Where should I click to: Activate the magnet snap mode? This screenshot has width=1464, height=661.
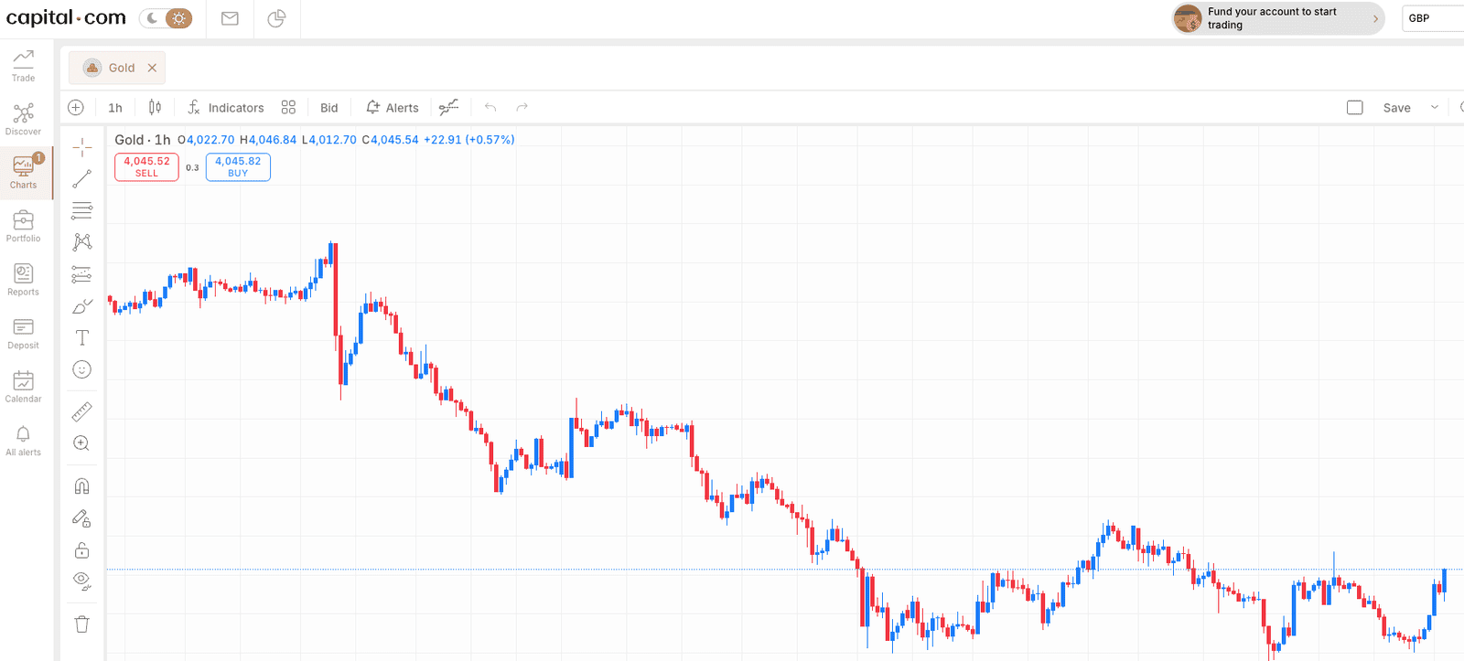[81, 486]
